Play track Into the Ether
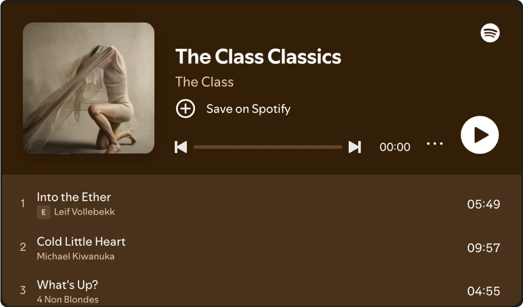 [261, 204]
